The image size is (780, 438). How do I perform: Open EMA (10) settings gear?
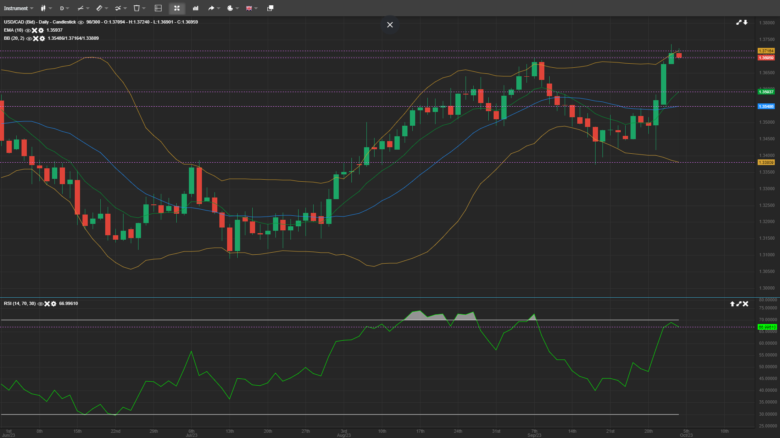pos(41,30)
